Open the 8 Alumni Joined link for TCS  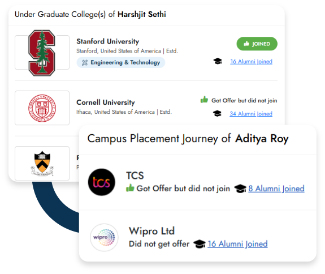click(276, 189)
